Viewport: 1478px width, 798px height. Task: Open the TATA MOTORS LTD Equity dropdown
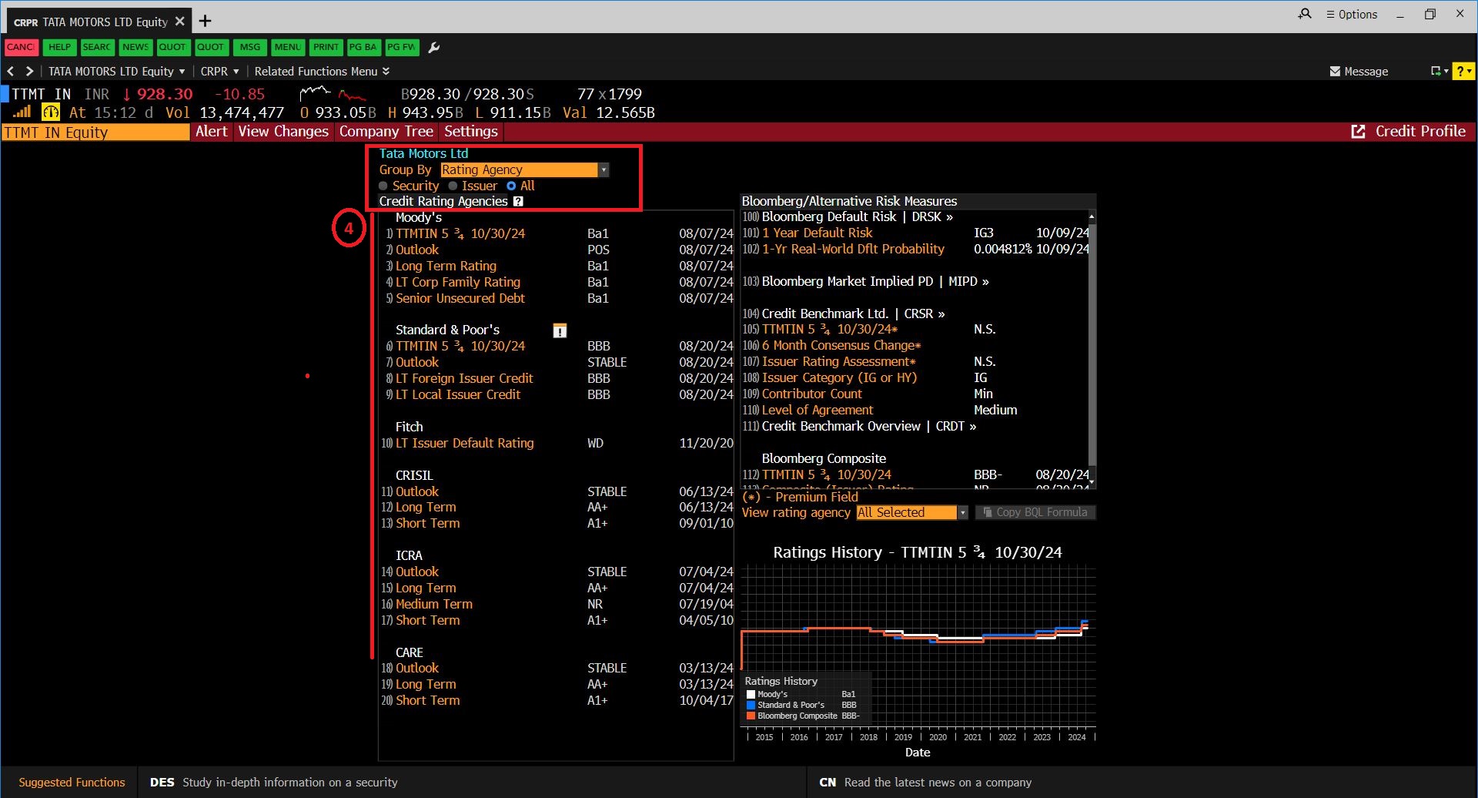pyautogui.click(x=117, y=71)
